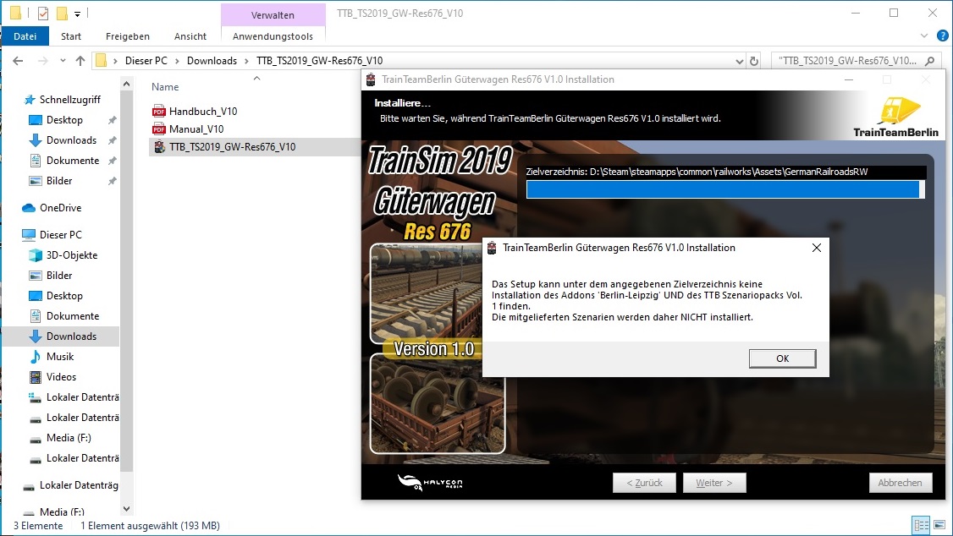
Task: Click the search box in Explorer
Action: click(x=848, y=61)
